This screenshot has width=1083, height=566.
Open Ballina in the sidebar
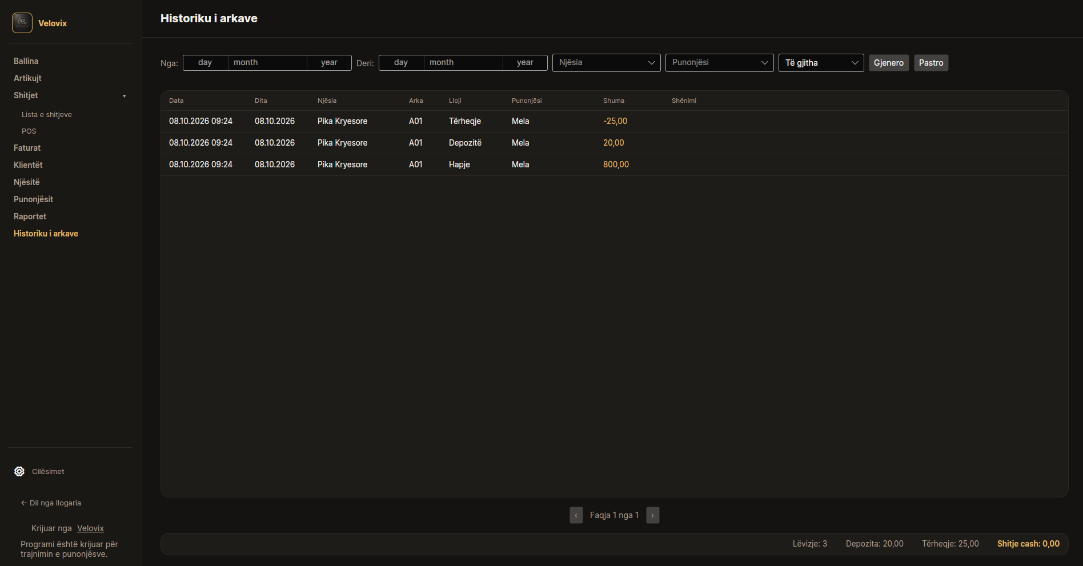tap(26, 61)
